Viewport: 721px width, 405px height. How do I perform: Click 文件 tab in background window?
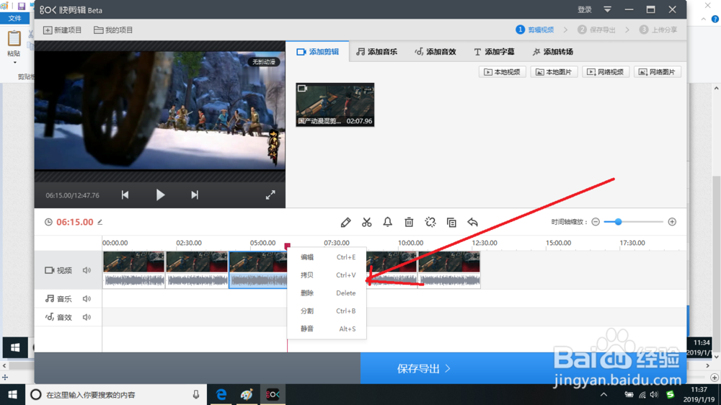(14, 19)
